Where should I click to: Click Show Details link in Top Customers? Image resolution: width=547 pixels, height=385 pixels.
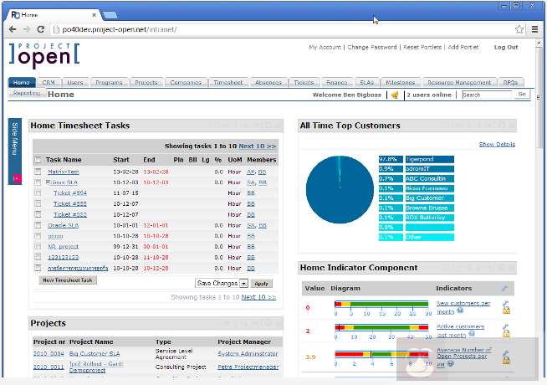pyautogui.click(x=497, y=145)
